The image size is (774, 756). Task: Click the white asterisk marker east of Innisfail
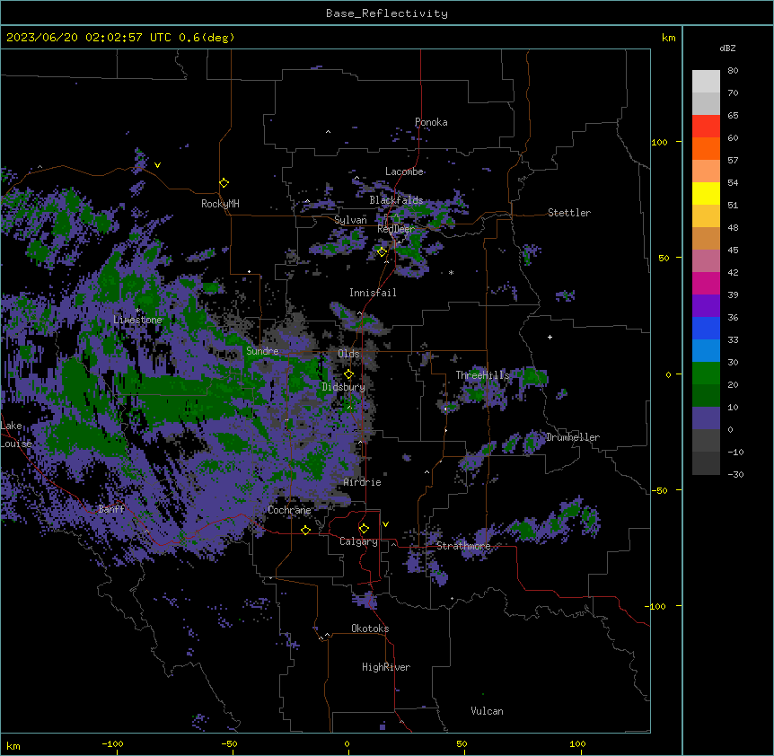pyautogui.click(x=451, y=272)
